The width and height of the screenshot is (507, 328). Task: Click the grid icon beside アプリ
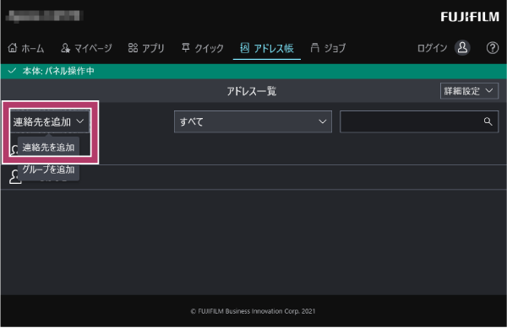click(133, 48)
